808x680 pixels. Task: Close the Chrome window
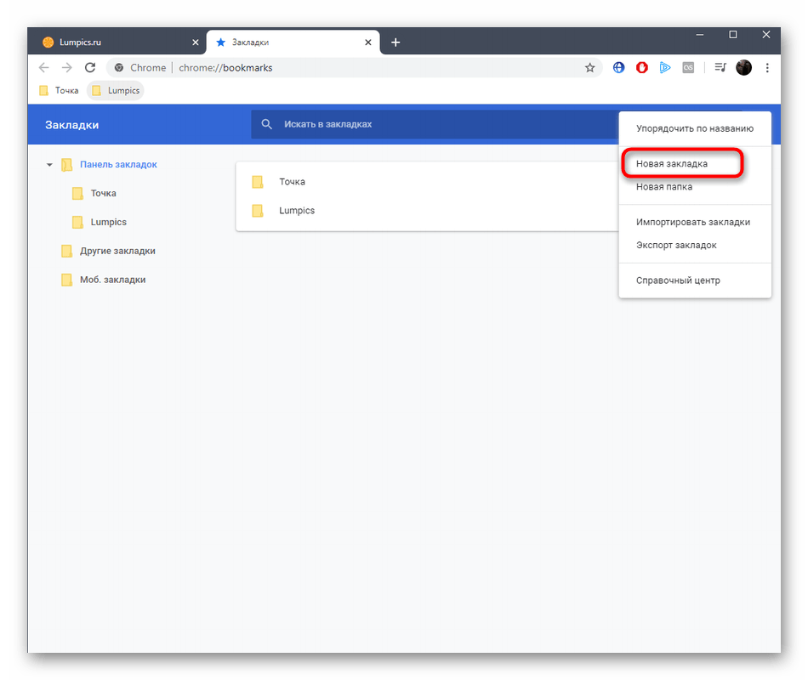766,35
